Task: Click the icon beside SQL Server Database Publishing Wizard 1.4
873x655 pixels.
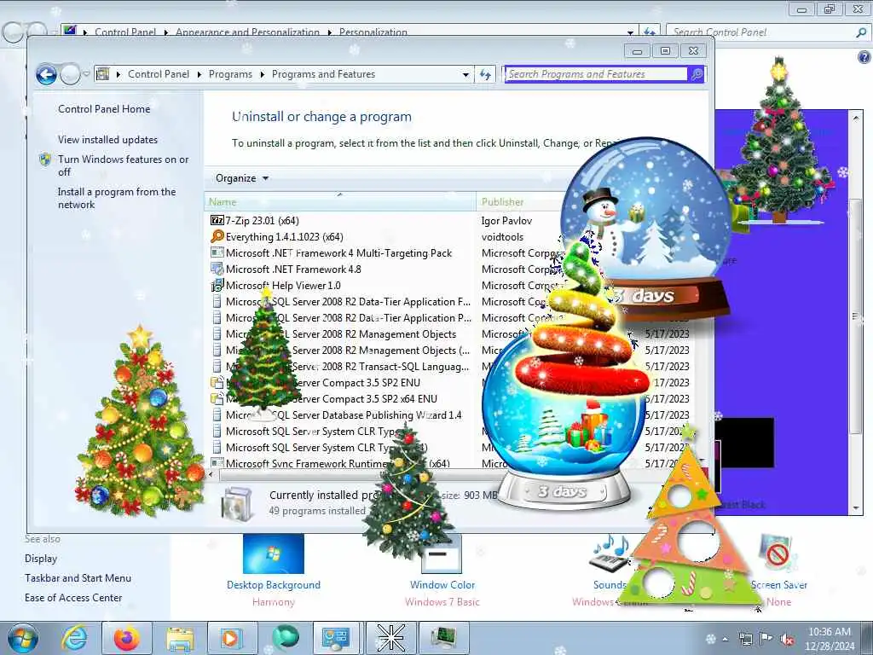Action: (217, 415)
